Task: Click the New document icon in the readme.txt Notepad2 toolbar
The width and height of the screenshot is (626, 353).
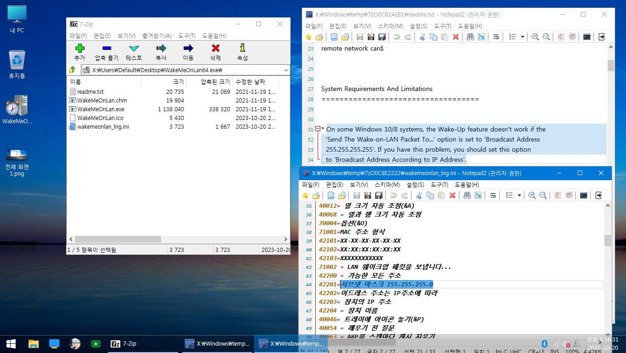Action: tap(334, 37)
